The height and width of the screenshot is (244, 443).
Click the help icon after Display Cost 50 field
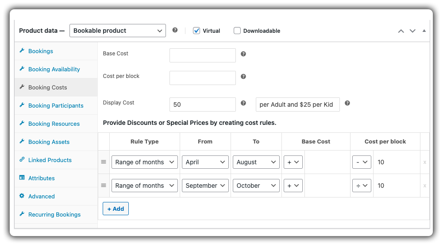[243, 103]
